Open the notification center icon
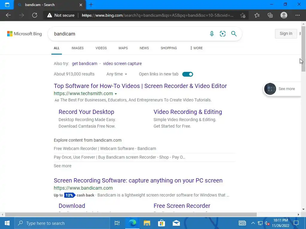 [x=296, y=223]
